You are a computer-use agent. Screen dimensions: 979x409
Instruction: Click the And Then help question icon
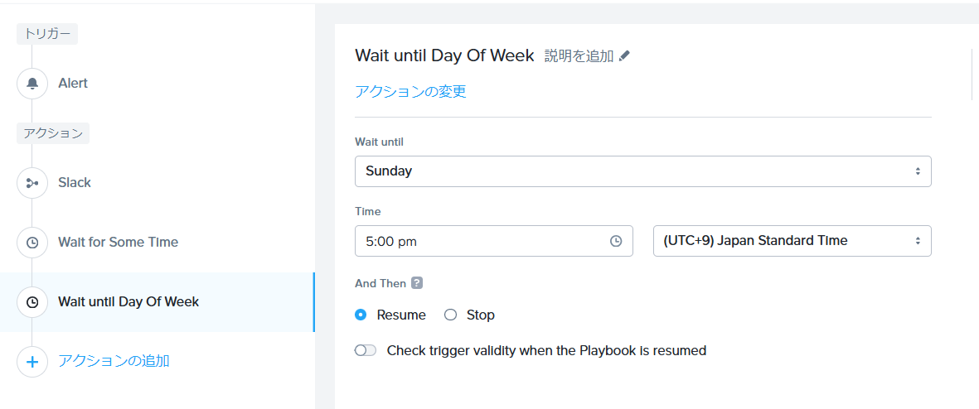pyautogui.click(x=417, y=283)
